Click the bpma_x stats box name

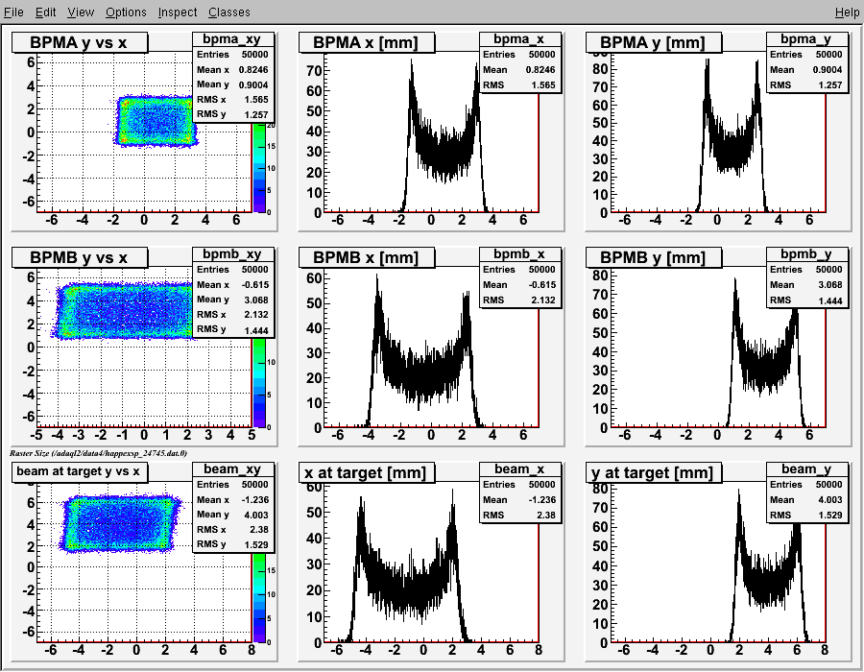click(519, 39)
